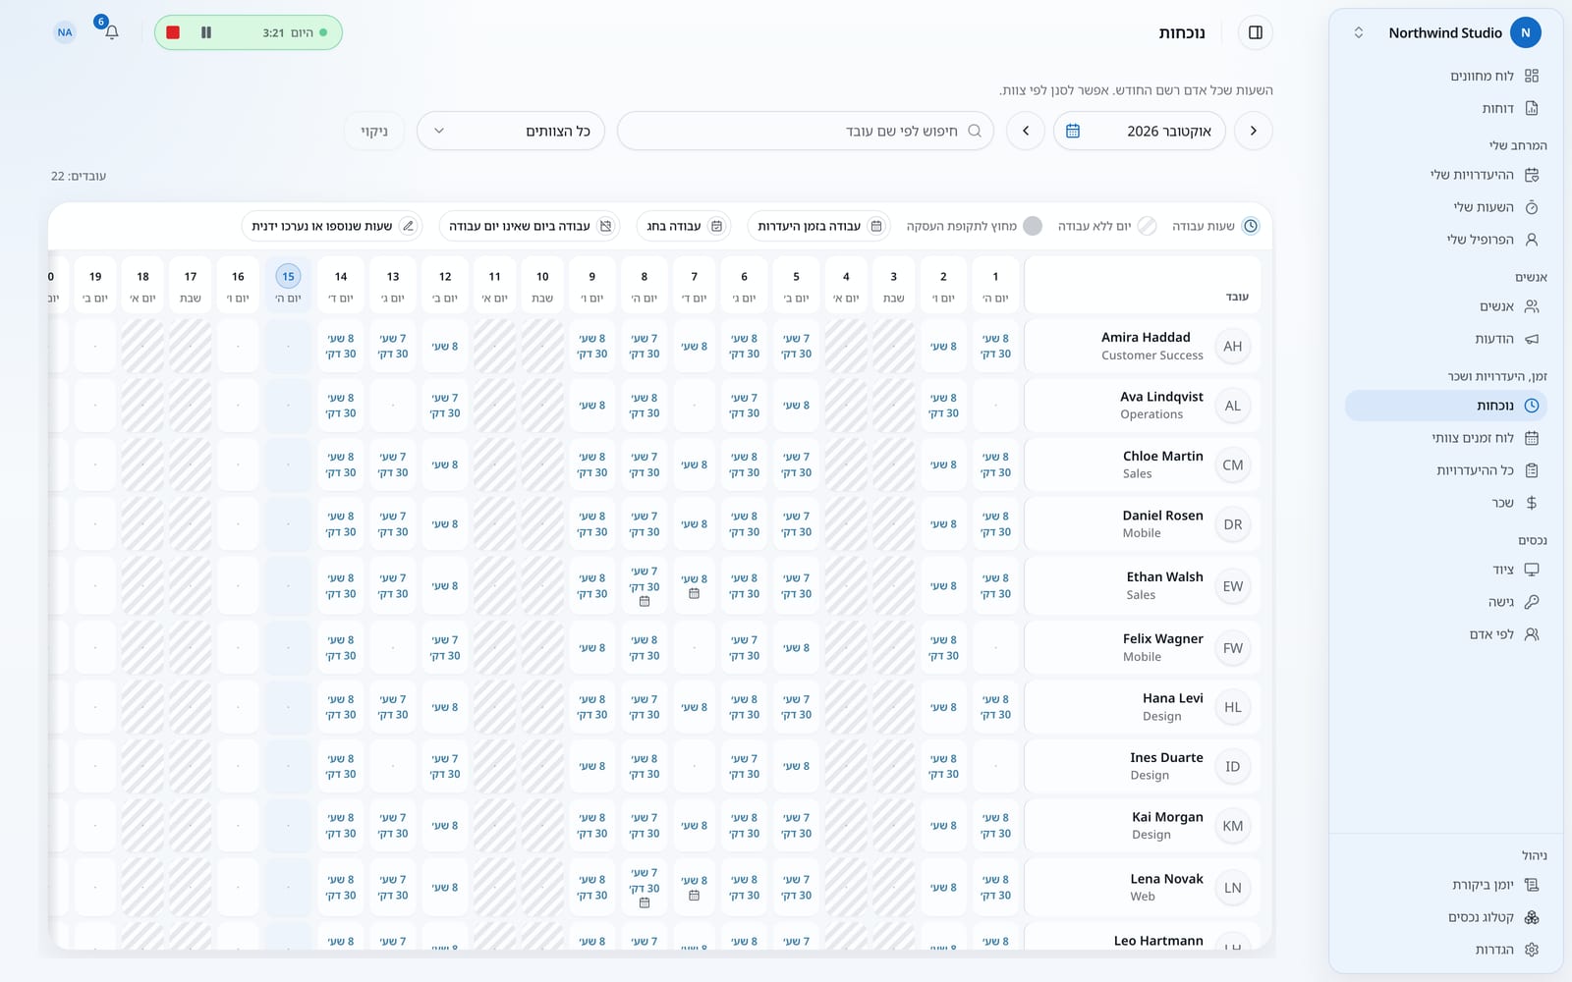
Task: Focus the חיפוש לפי שם עובד search field
Action: [806, 131]
